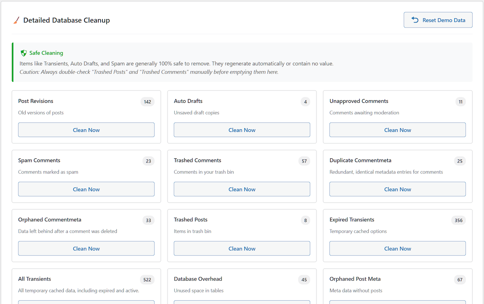
Task: Click the 522 badge on All Transients
Action: pyautogui.click(x=147, y=279)
